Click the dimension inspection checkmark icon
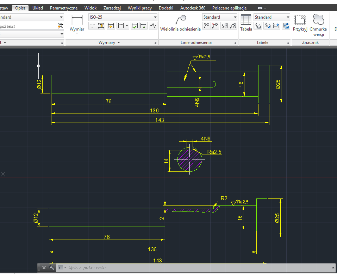 pos(135,26)
